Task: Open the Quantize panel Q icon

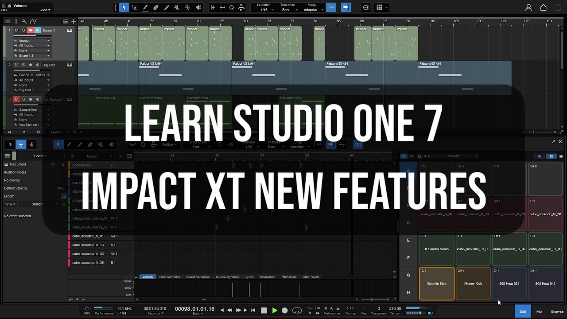Action: [x=231, y=8]
